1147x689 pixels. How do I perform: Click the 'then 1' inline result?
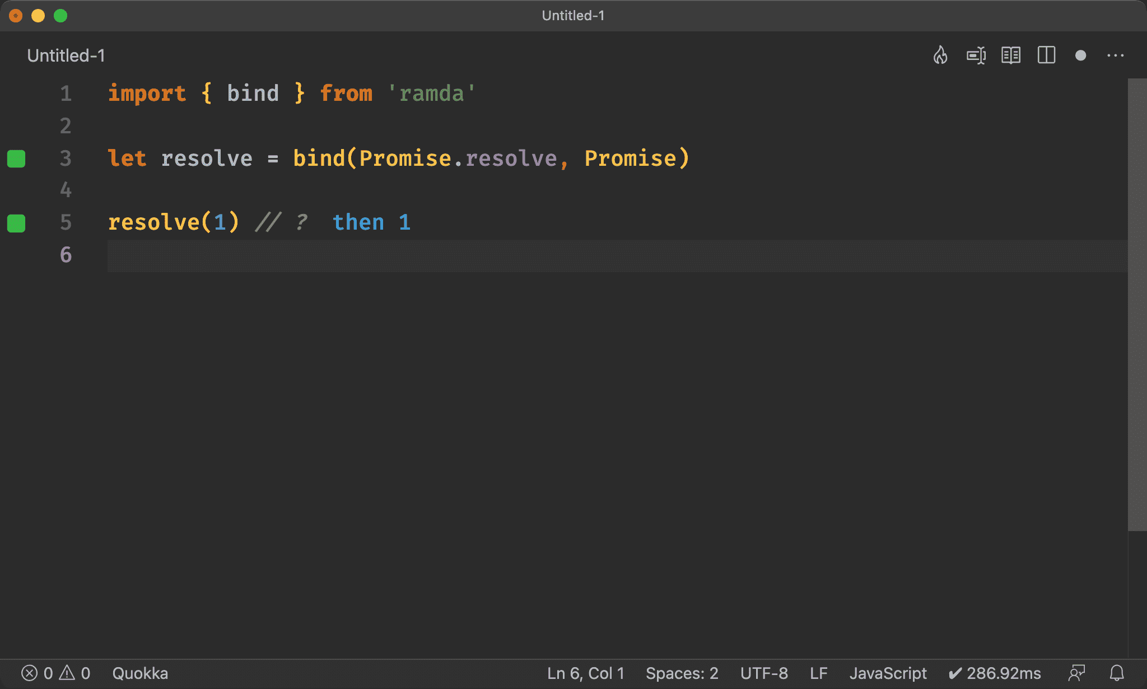(x=372, y=223)
